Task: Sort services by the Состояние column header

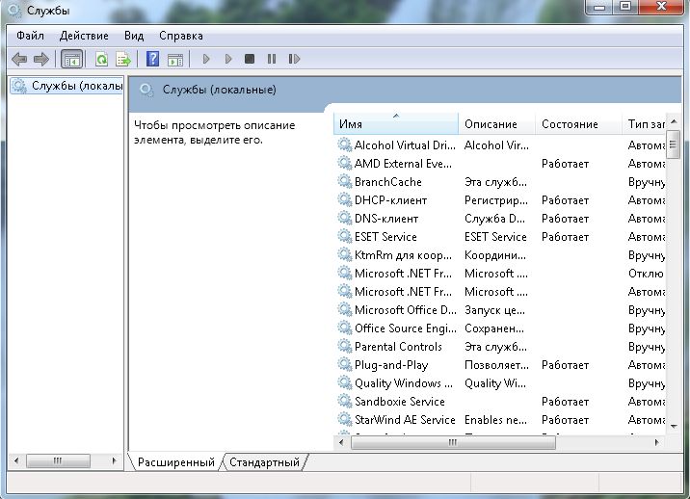Action: [x=569, y=124]
